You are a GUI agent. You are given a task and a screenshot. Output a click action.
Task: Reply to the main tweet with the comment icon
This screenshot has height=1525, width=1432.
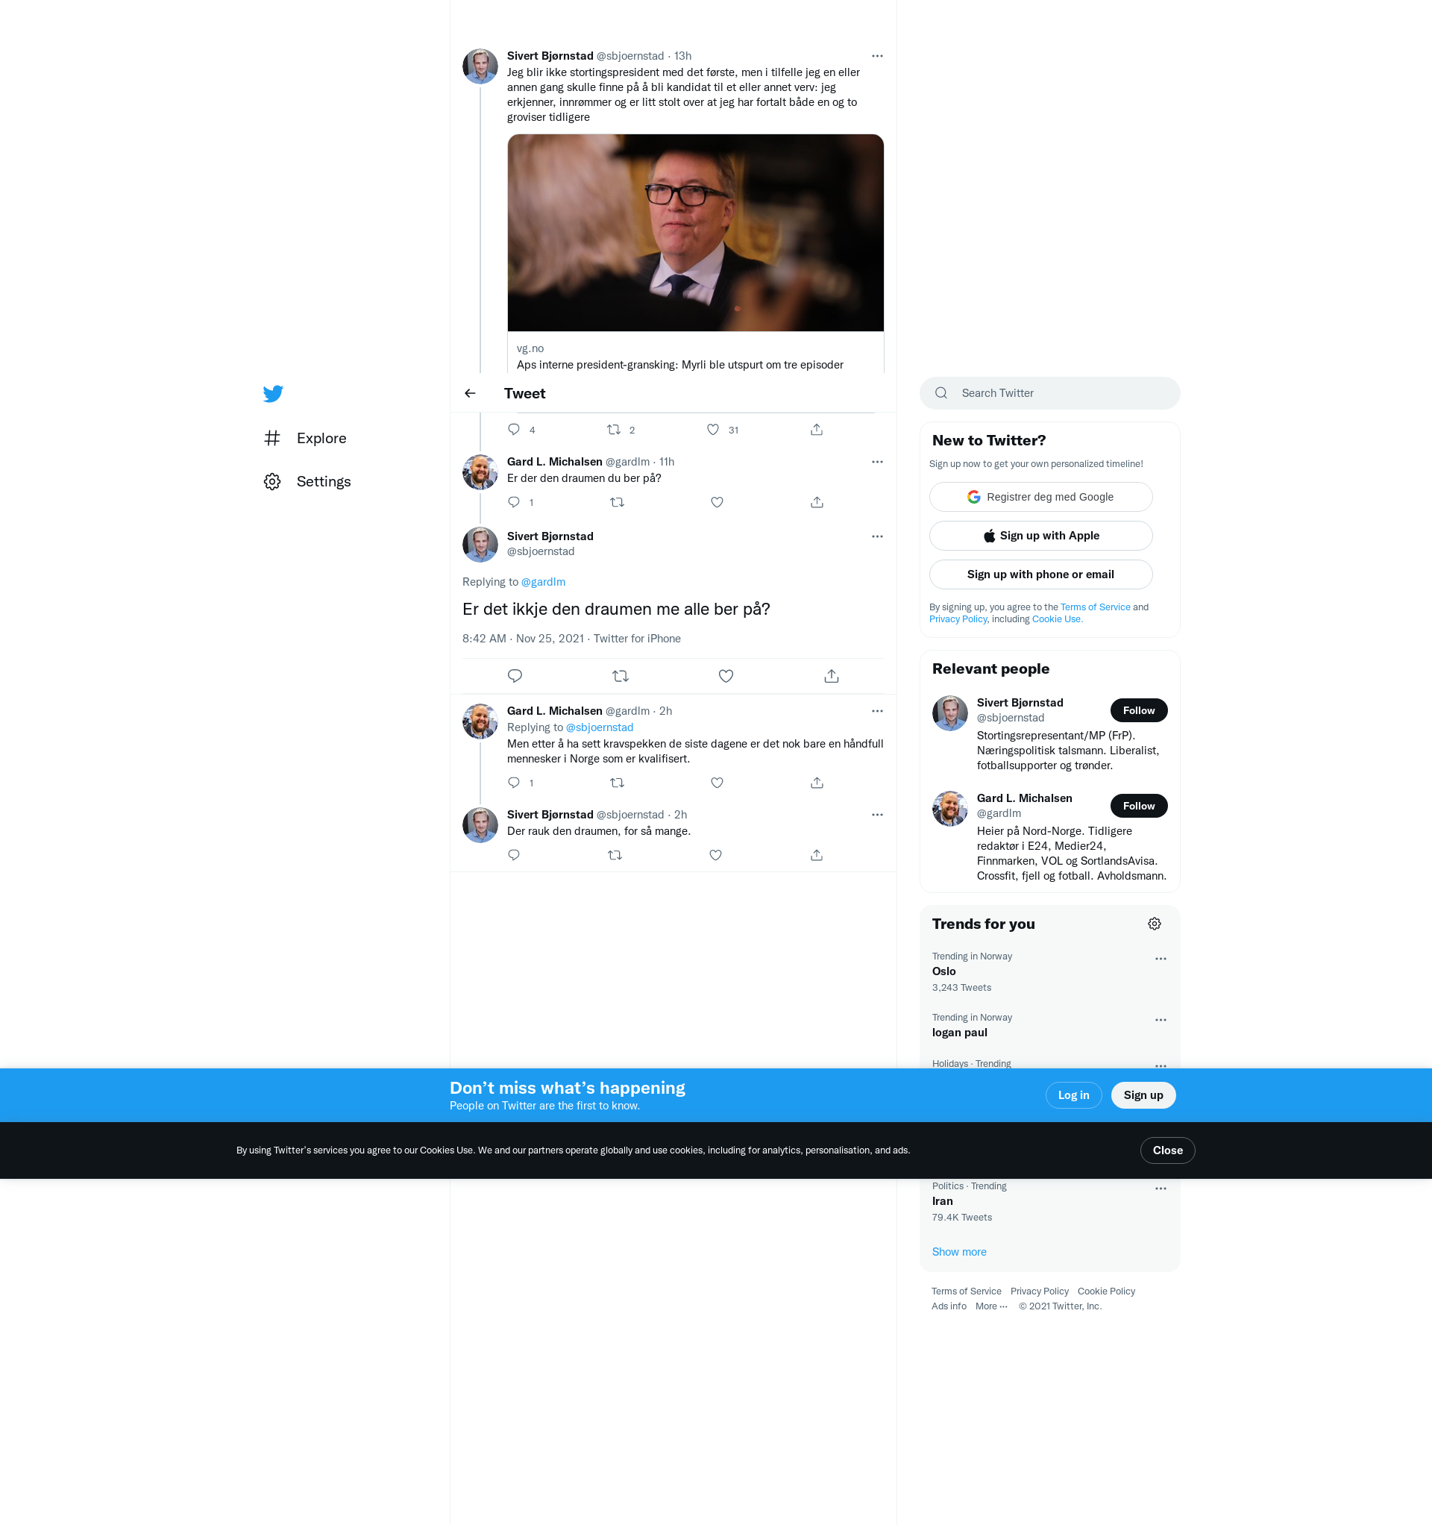click(515, 676)
